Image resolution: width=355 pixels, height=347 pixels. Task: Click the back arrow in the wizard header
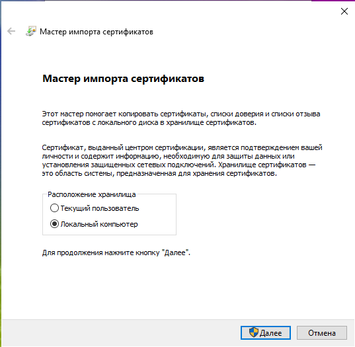11,31
